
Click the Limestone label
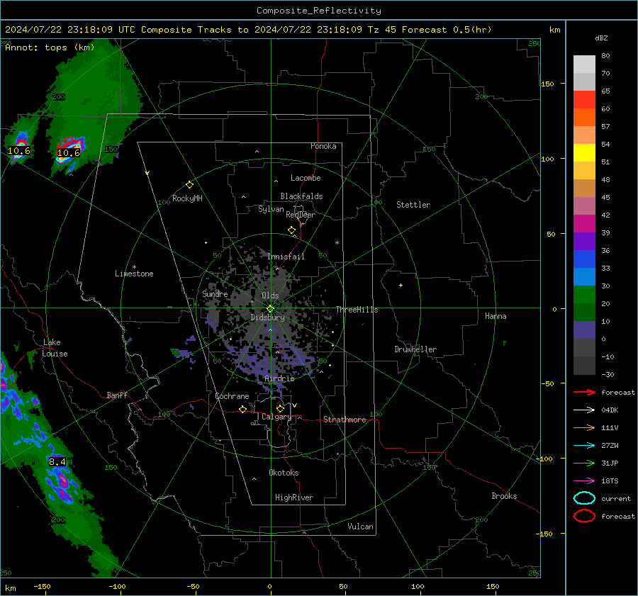point(134,274)
